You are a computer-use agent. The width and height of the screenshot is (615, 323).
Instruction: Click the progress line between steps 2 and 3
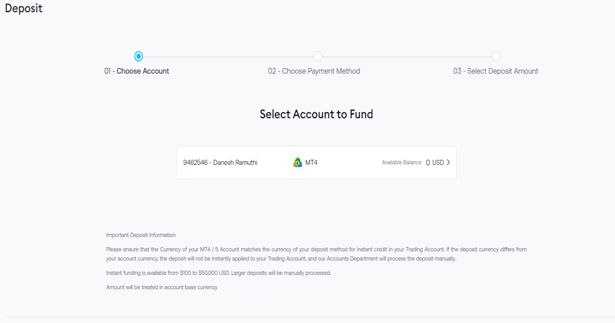pos(406,56)
